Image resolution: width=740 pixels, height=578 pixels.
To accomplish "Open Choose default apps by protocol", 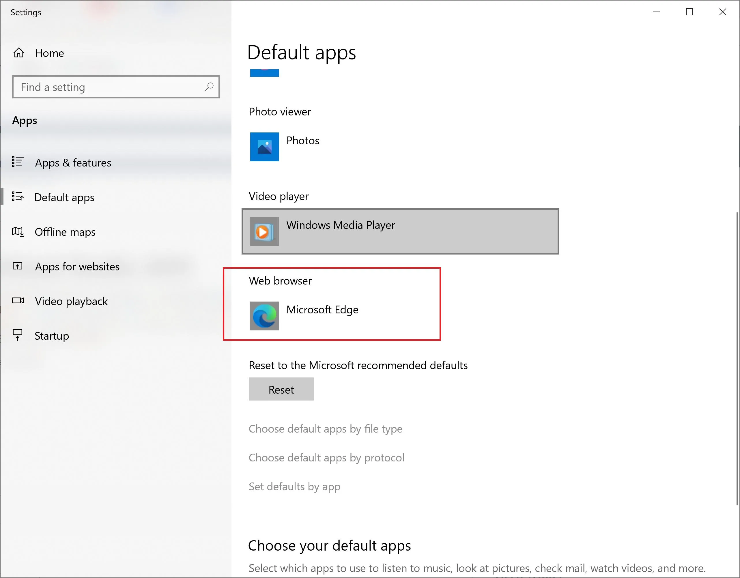I will (326, 458).
